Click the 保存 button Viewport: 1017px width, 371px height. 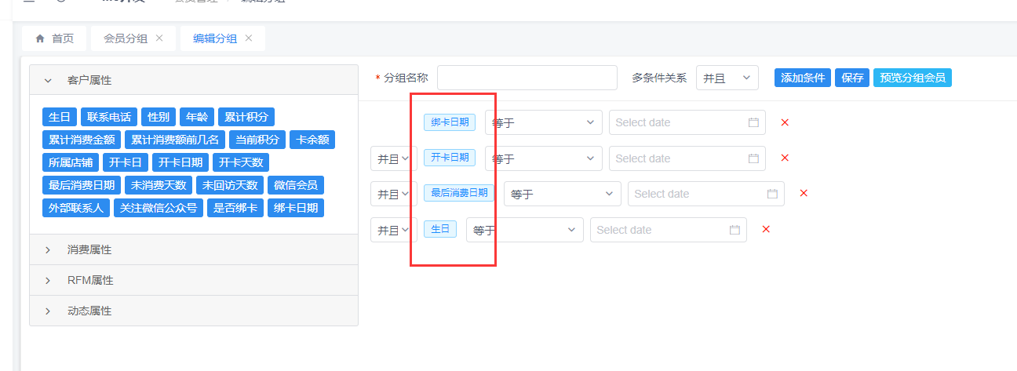853,78
